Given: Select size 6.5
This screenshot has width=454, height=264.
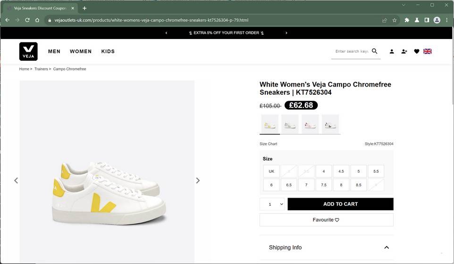Looking at the screenshot, I should pyautogui.click(x=289, y=185).
